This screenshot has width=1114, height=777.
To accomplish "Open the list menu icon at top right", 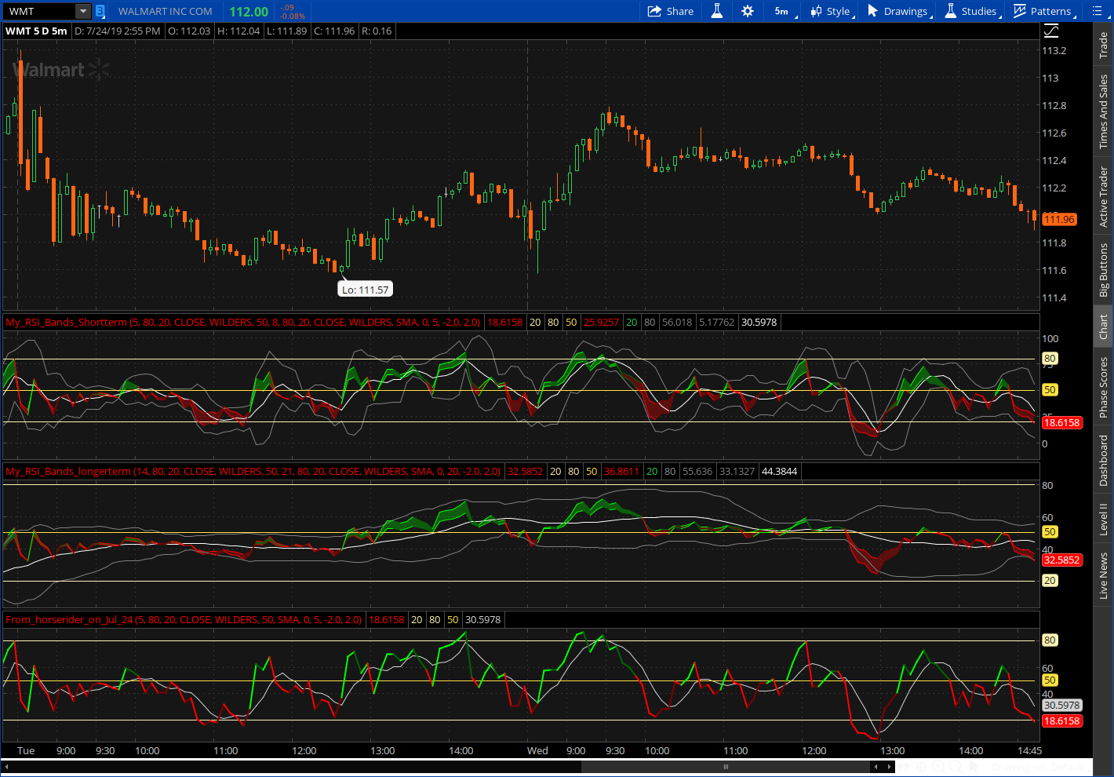I will 1097,11.
